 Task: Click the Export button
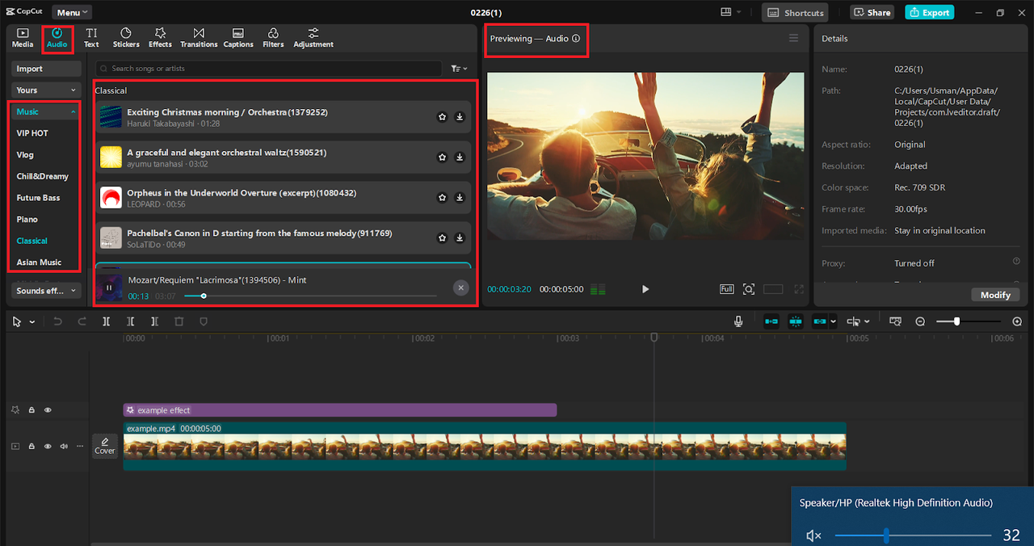click(x=929, y=12)
